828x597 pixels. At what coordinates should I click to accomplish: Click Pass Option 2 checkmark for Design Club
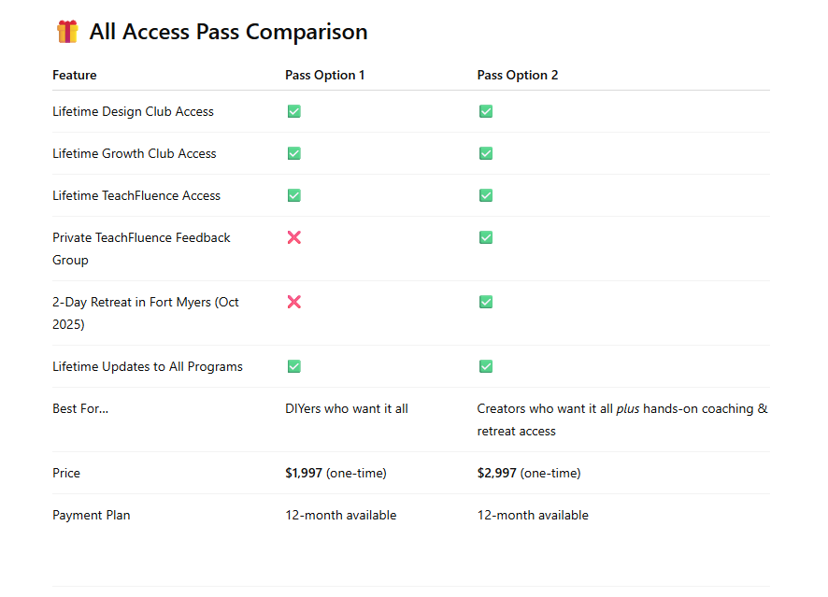[x=486, y=111]
